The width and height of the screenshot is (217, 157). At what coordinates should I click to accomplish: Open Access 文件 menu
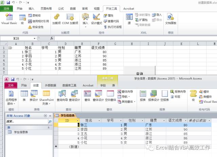pos(11,85)
